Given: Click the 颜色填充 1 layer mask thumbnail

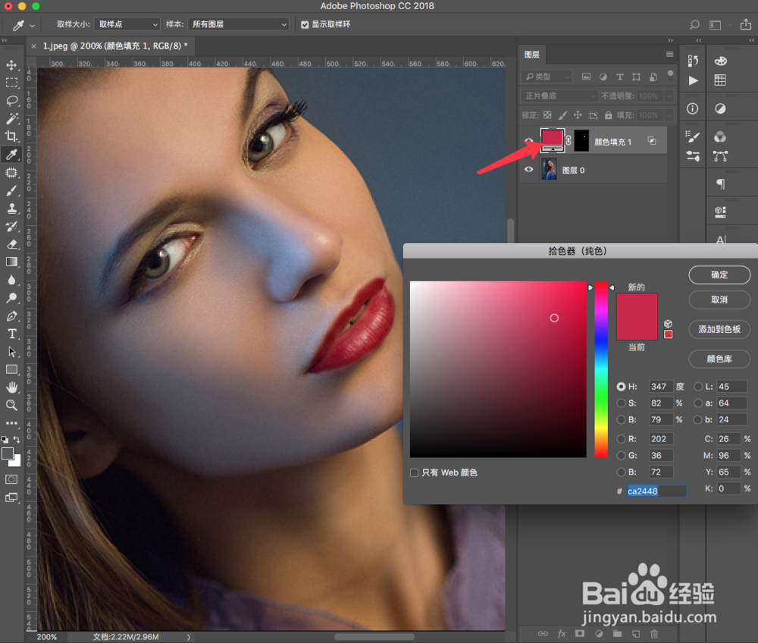Looking at the screenshot, I should [581, 141].
